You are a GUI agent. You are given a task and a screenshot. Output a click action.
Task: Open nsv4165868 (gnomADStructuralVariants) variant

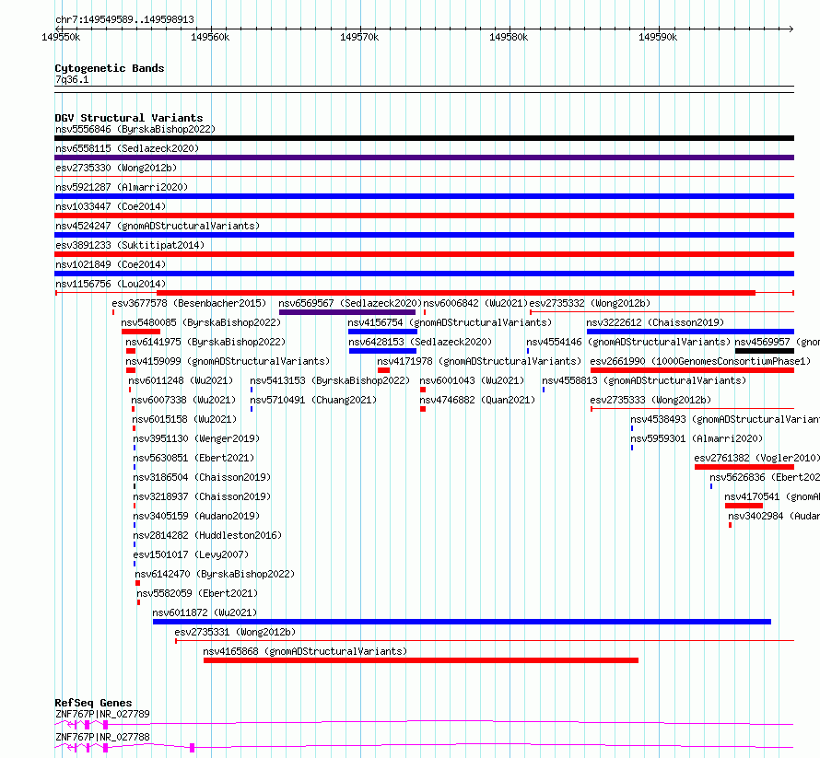[305, 651]
